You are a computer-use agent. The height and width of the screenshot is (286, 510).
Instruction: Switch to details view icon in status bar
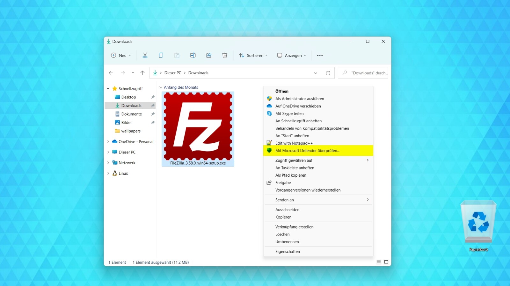pos(379,262)
